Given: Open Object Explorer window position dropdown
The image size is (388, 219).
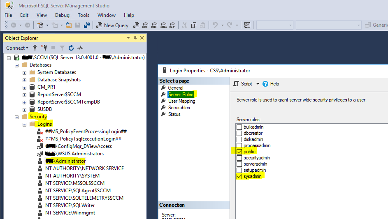Looking at the screenshot, I should click(x=128, y=38).
